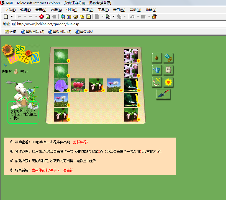Go to Home page icon

(54, 17)
